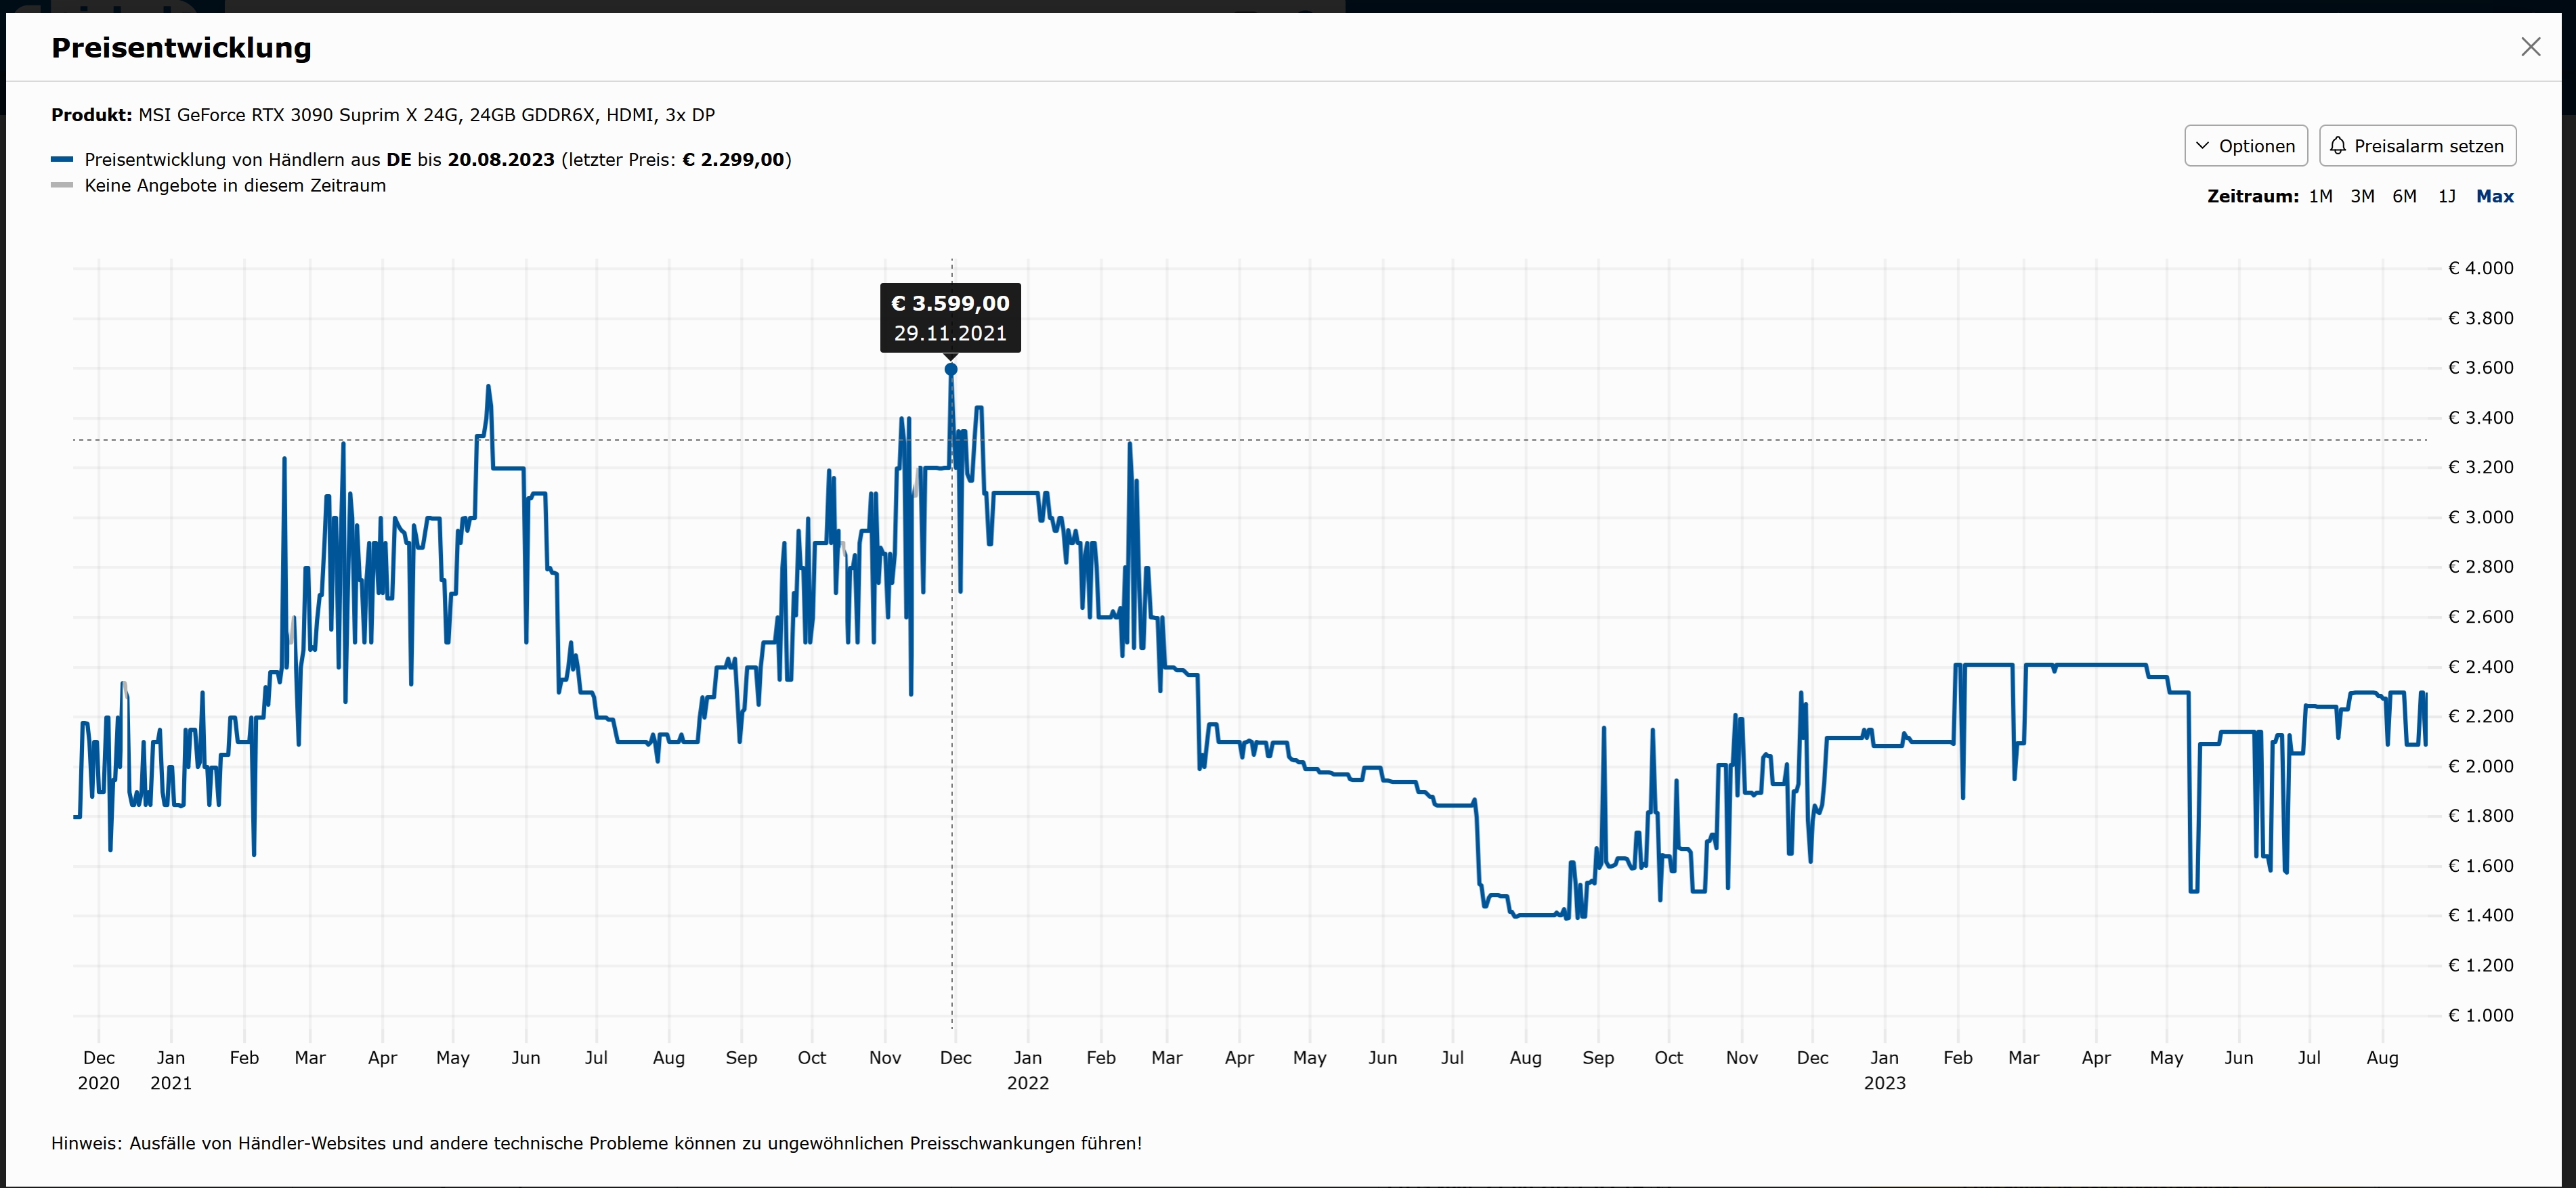Click the Aug 2023 x-axis label
The image size is (2576, 1188).
2382,1058
